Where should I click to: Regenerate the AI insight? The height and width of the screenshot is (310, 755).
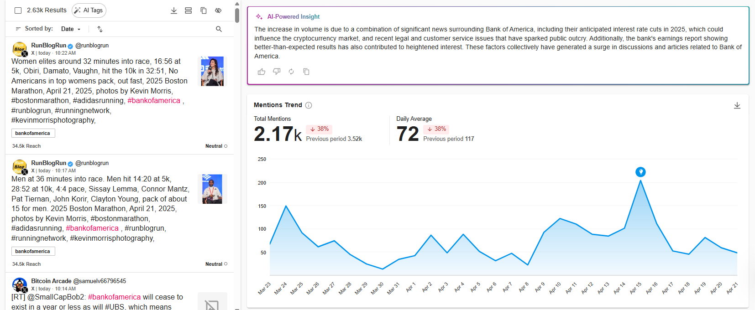pyautogui.click(x=291, y=72)
